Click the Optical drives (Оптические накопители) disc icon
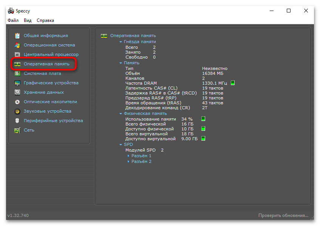Viewport: 320px width, 226px height. (17, 102)
